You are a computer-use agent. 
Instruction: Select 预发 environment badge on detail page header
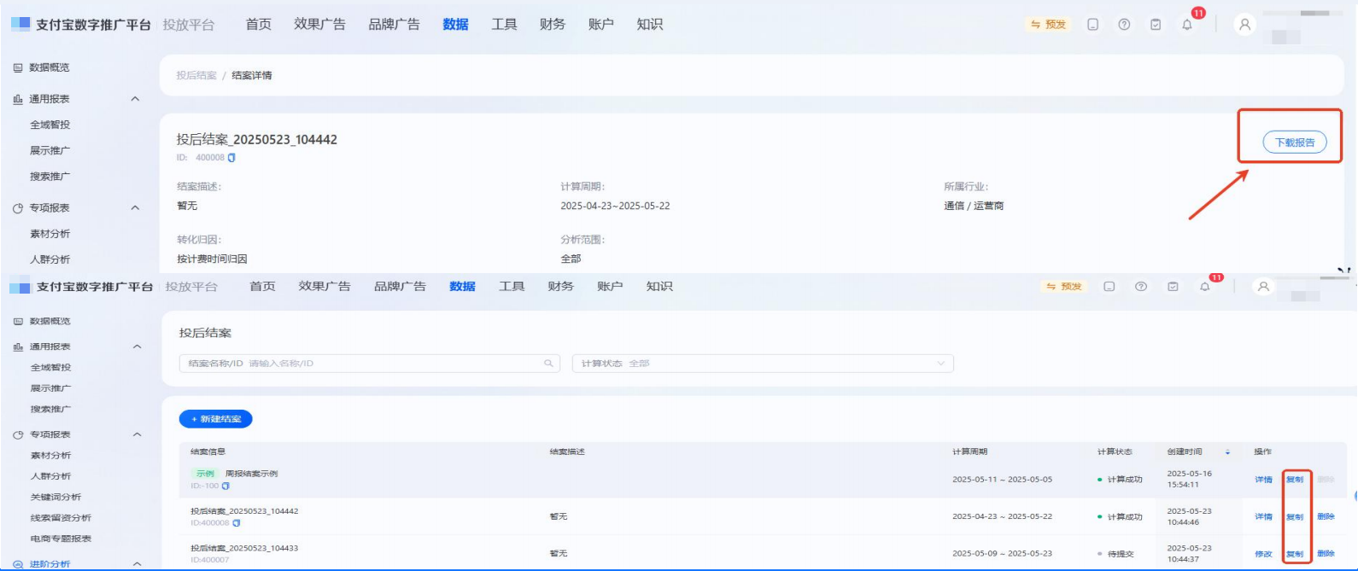tap(1048, 25)
